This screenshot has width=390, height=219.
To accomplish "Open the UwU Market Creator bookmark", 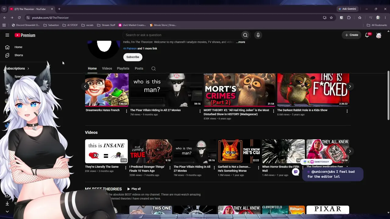I will 132,25.
